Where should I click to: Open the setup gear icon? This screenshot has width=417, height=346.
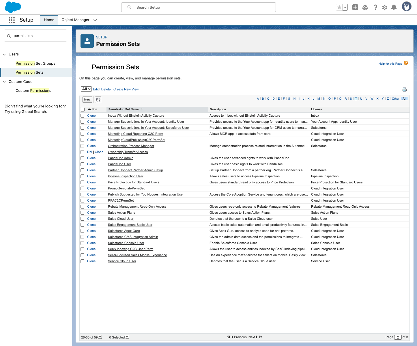[x=385, y=8]
